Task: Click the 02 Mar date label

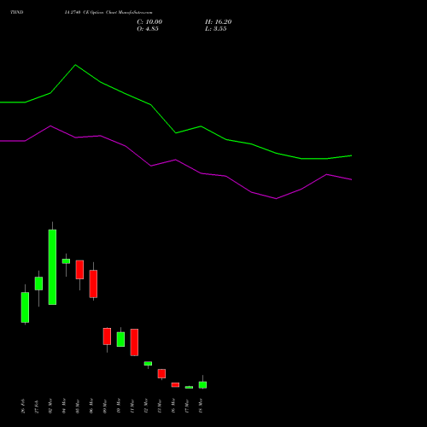Action: (x=50, y=407)
